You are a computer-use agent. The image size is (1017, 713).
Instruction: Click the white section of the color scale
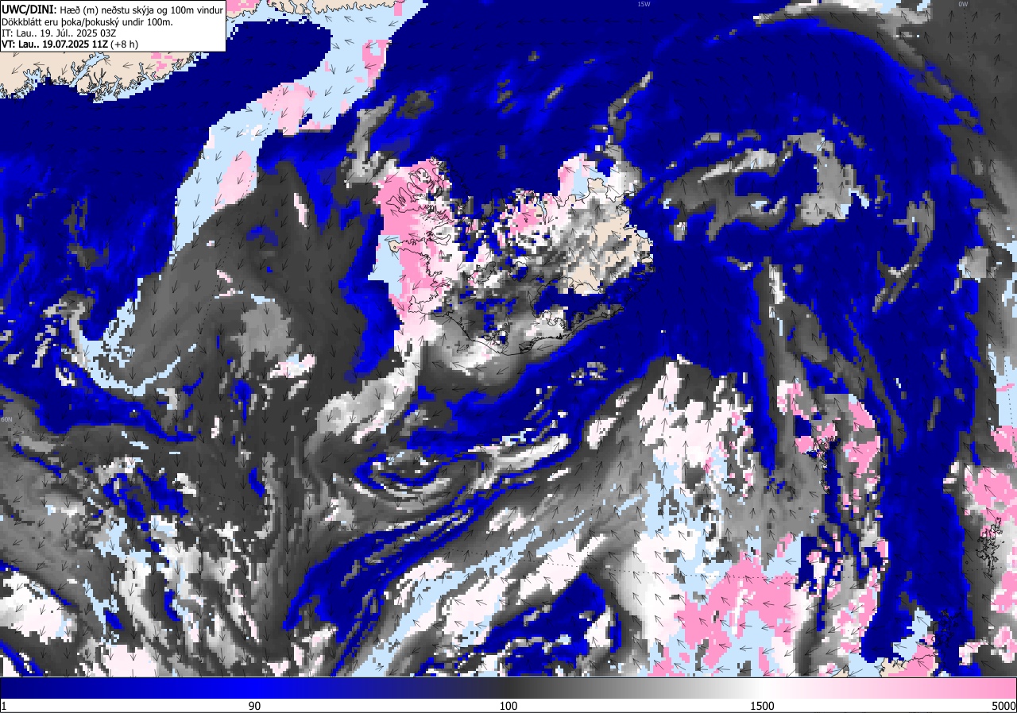click(x=763, y=688)
